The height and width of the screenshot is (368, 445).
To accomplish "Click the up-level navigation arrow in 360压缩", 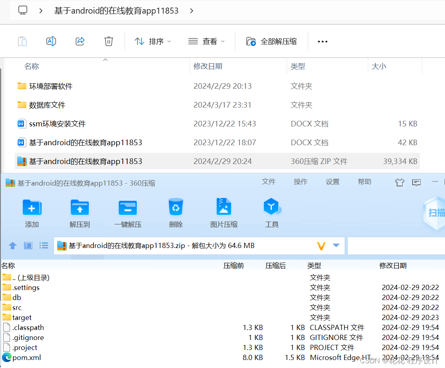I will tap(12, 245).
